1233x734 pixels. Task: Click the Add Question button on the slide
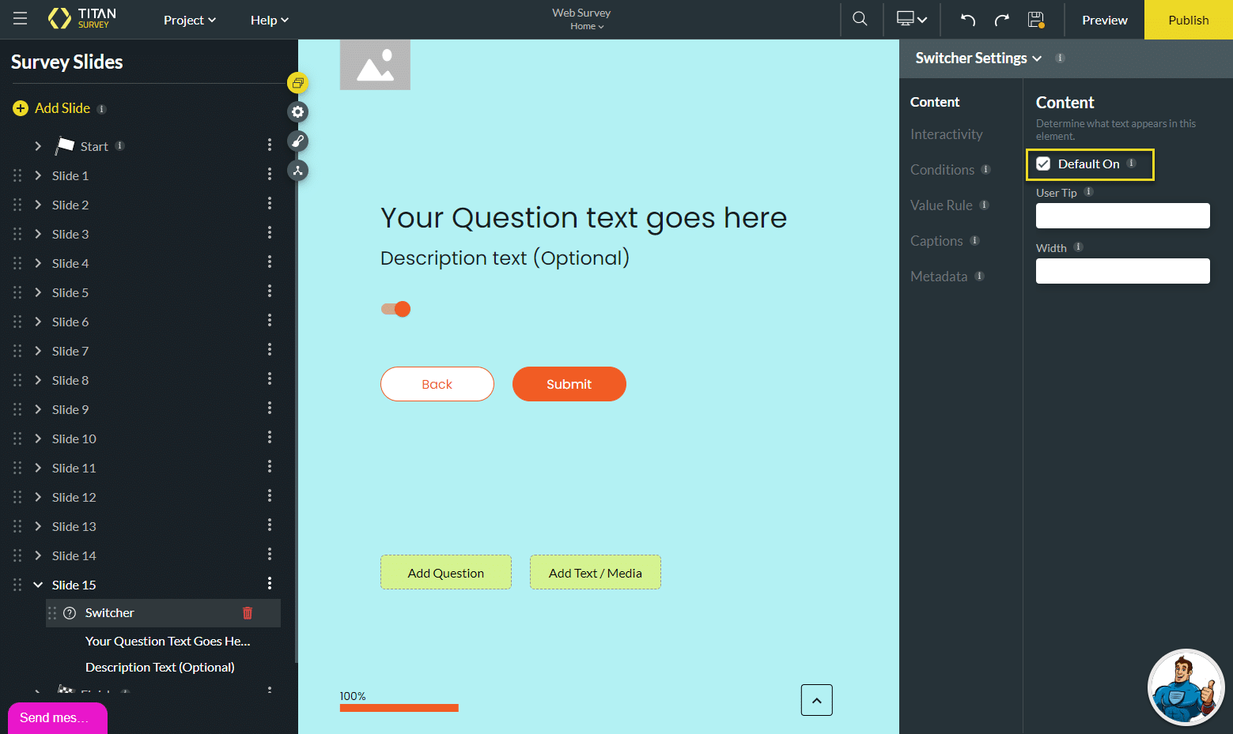coord(445,572)
